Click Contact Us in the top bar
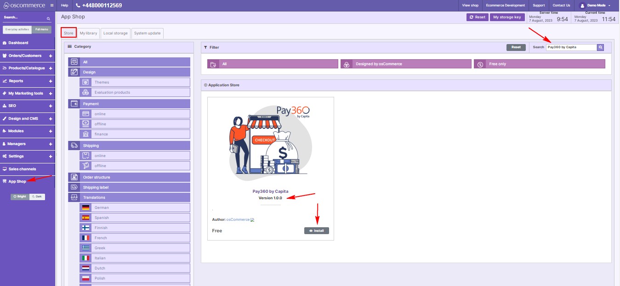This screenshot has width=620, height=286. tap(562, 5)
